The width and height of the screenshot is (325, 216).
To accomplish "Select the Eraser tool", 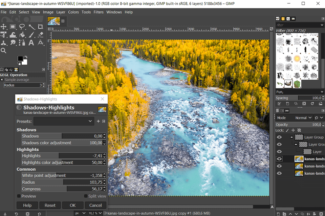I will (41, 34).
